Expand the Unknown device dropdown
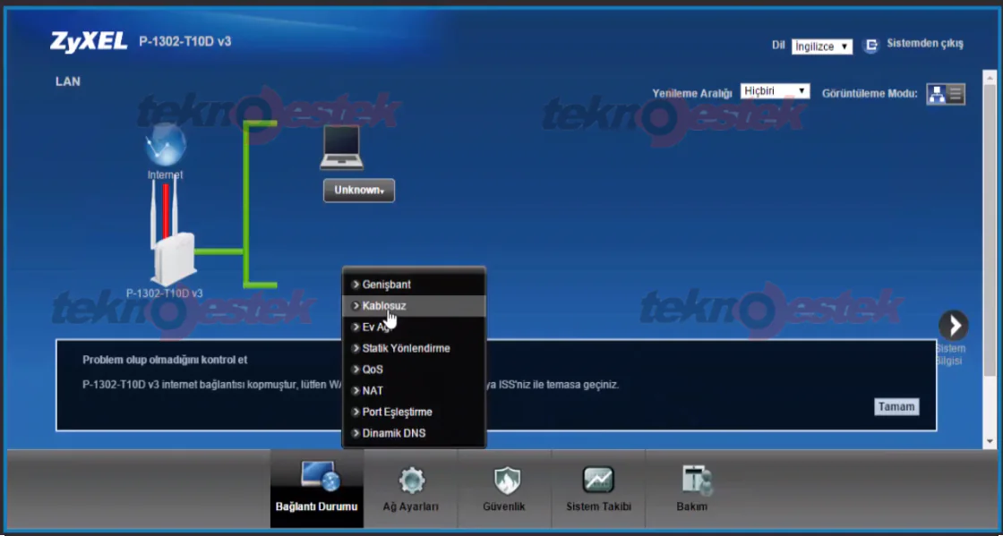Image resolution: width=1003 pixels, height=536 pixels. [x=358, y=190]
